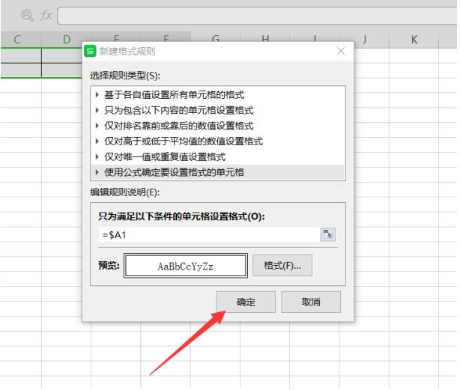Screen dimensions: 460x390
Task: Select column H header
Action: [265, 37]
